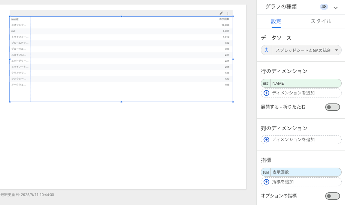
Task: Click the SUM aggregation icon on 表示回数
Action: pyautogui.click(x=266, y=172)
